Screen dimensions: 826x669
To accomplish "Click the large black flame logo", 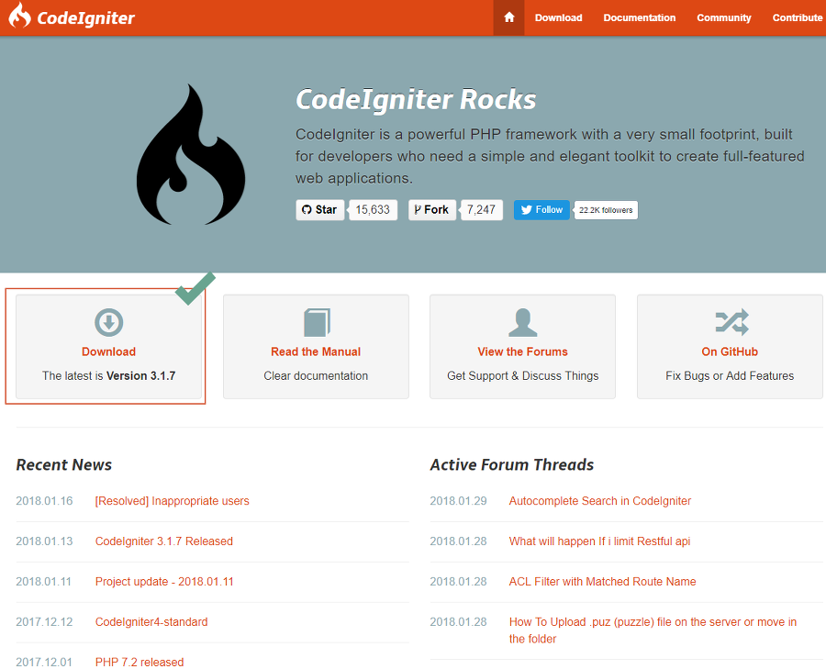I will click(190, 154).
